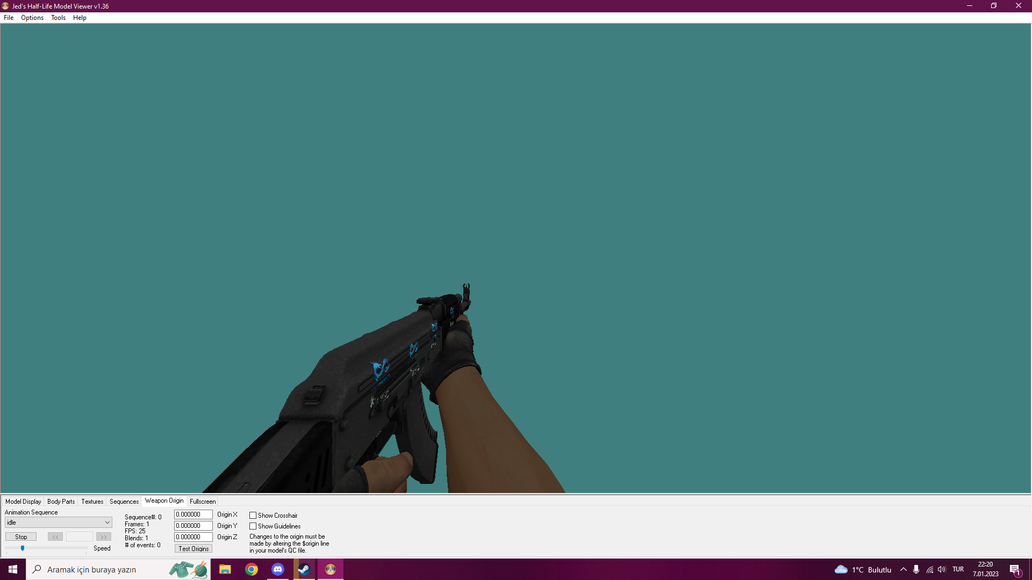The width and height of the screenshot is (1032, 580).
Task: Expand the Animation Sequence dropdown
Action: (x=59, y=523)
